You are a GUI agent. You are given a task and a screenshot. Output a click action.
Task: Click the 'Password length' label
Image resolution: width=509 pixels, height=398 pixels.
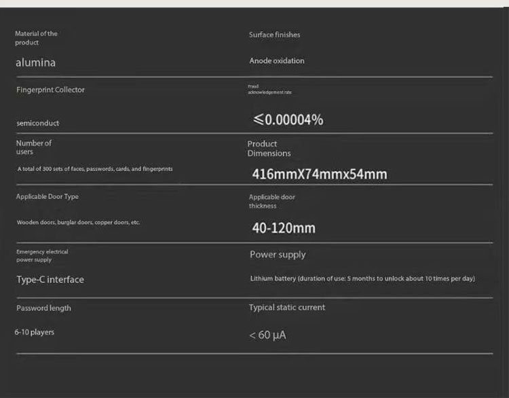43,308
